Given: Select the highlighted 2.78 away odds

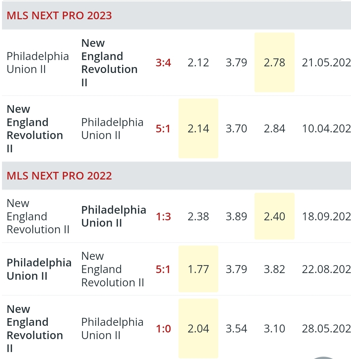Looking at the screenshot, I should coord(274,62).
